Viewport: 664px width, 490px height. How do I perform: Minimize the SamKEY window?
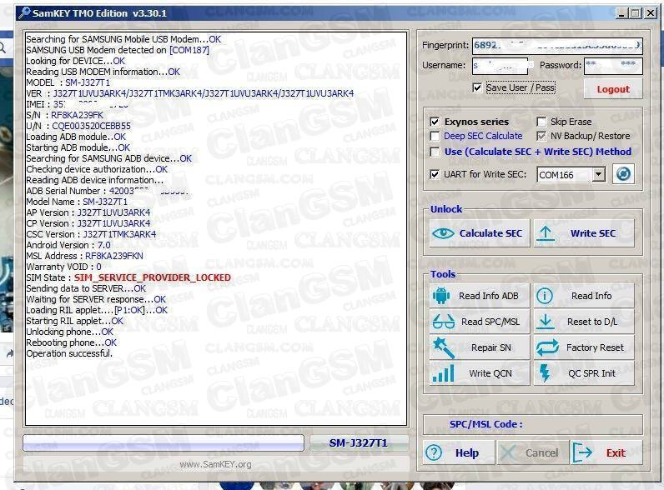(x=621, y=13)
